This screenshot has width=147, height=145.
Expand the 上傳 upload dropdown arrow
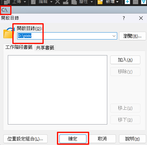25,2
